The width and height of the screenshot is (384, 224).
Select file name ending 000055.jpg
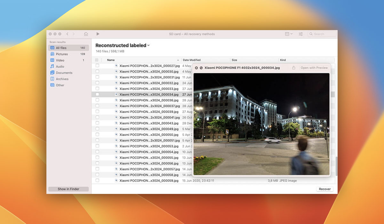click(149, 158)
